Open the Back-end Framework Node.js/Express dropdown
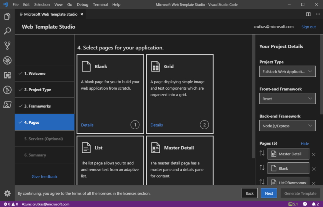 pos(287,126)
